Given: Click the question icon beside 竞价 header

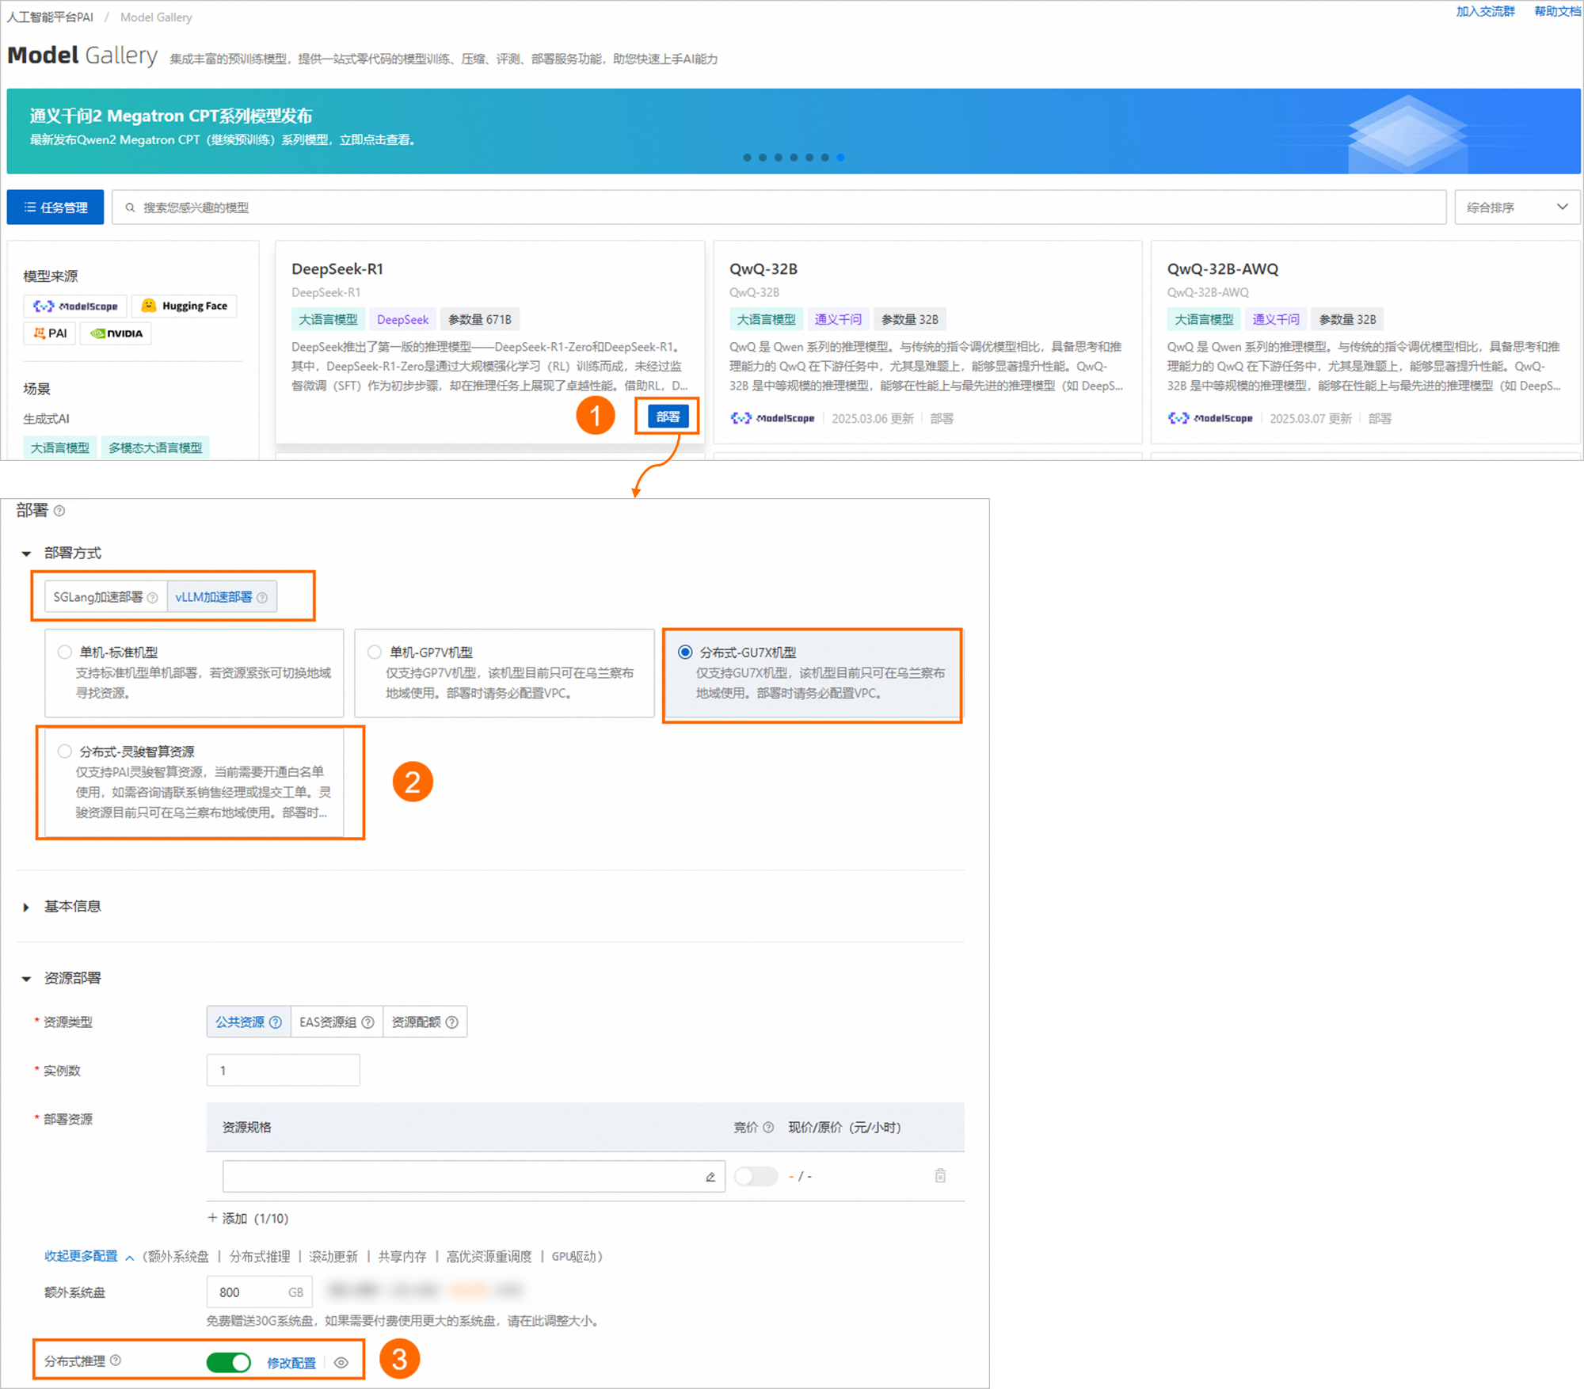Looking at the screenshot, I should tap(768, 1128).
